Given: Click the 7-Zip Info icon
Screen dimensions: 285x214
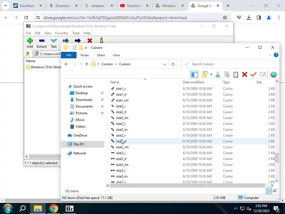Looking at the screenshot, I should (x=102, y=40).
